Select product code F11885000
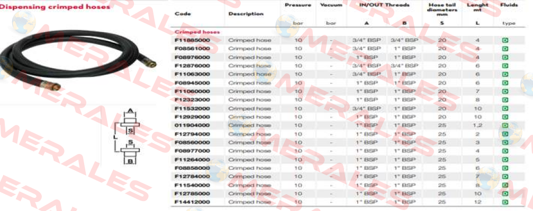 [192, 40]
